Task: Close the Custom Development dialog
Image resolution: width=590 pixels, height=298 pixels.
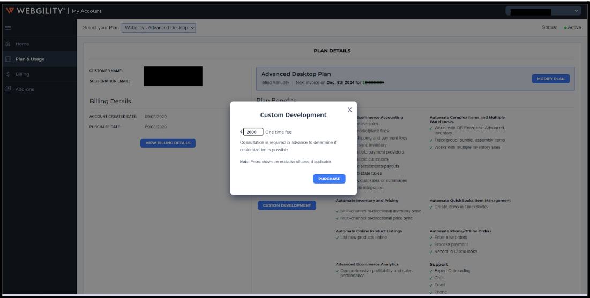Action: 349,110
